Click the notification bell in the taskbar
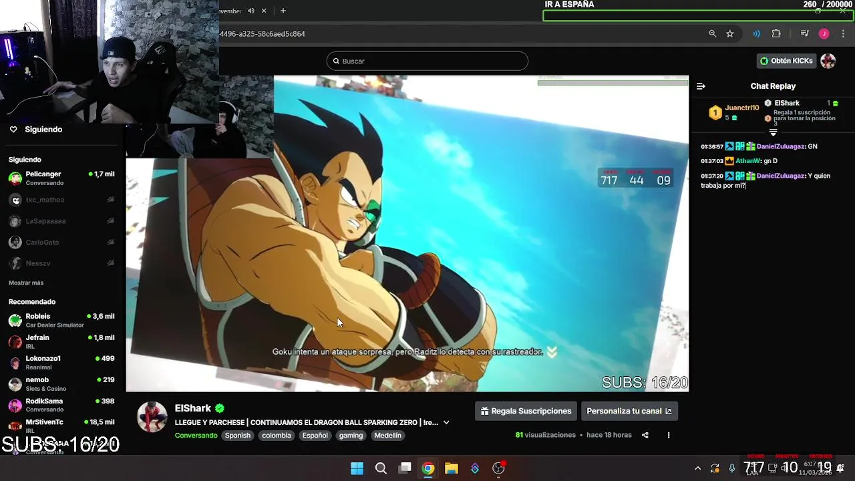 click(x=840, y=468)
